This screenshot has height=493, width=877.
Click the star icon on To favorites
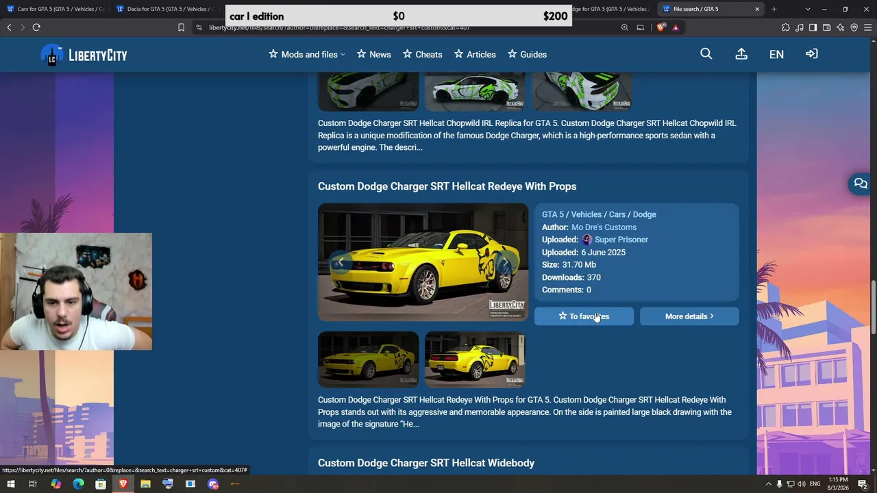(x=563, y=316)
